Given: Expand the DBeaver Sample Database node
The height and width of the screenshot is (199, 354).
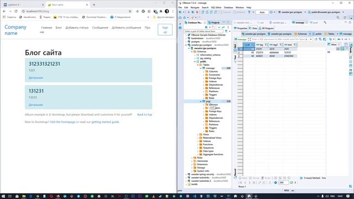Looking at the screenshot, I should (186, 35).
